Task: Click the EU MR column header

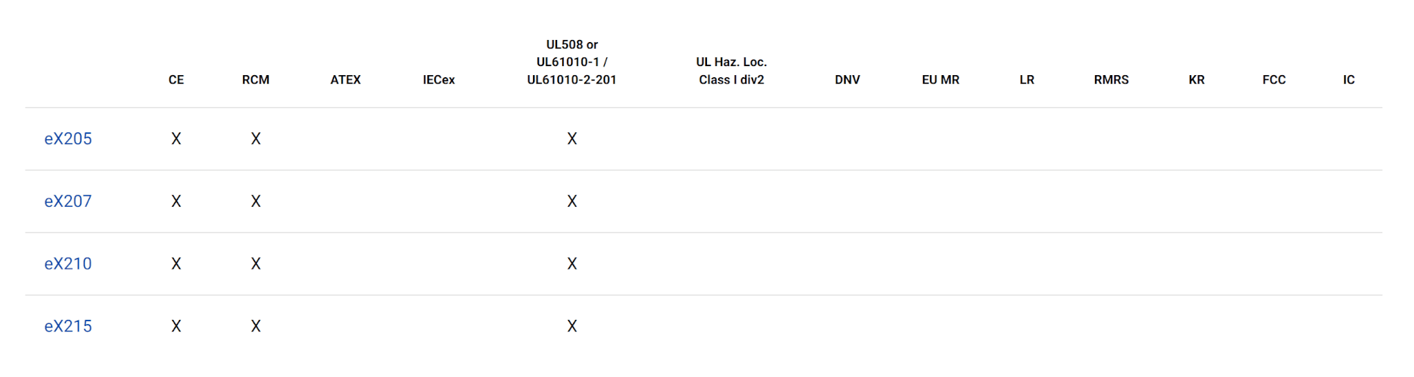Action: point(940,80)
